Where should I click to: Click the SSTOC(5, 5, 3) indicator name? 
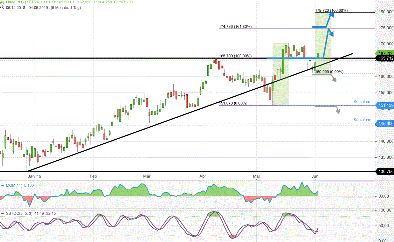[19, 214]
